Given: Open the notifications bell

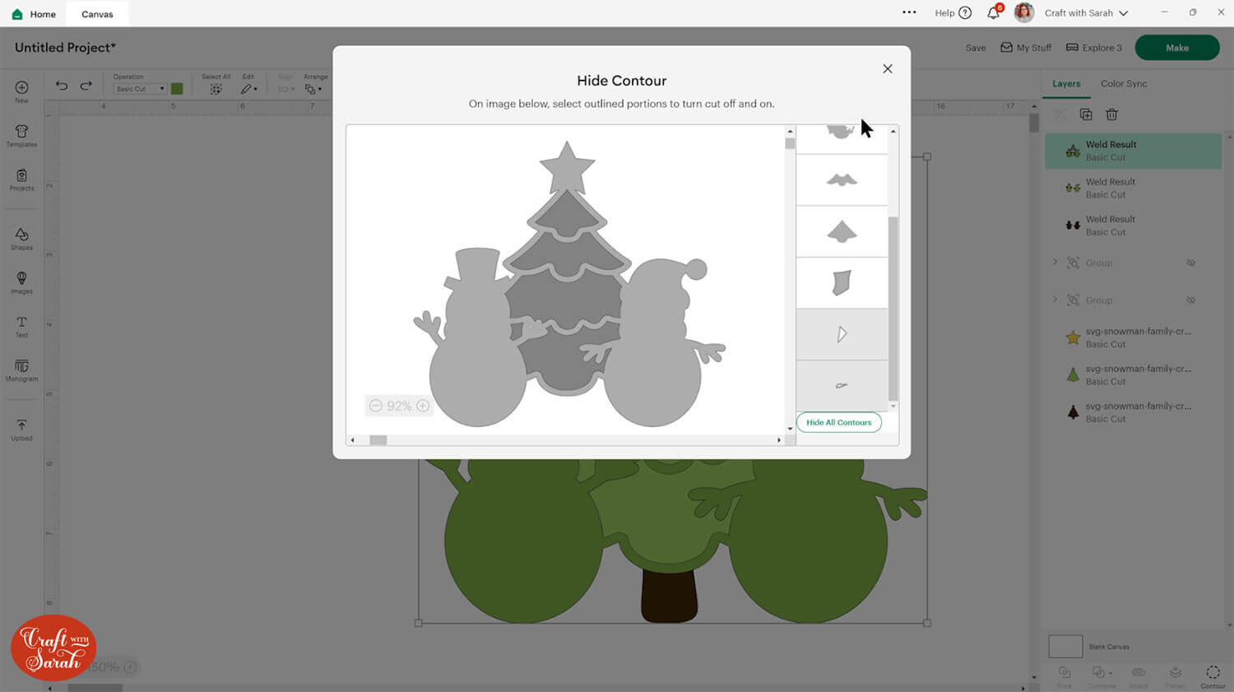Looking at the screenshot, I should (994, 13).
